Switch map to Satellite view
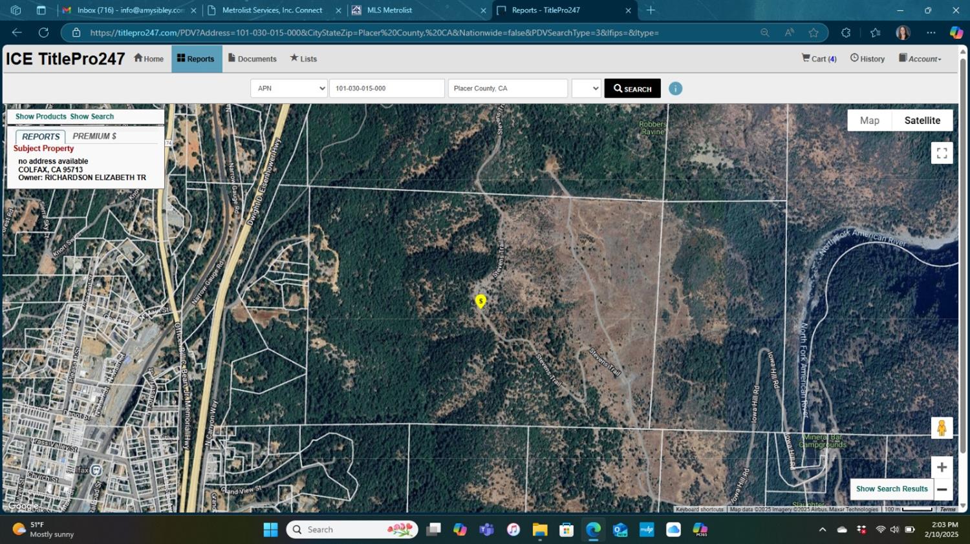This screenshot has height=544, width=970. point(921,120)
